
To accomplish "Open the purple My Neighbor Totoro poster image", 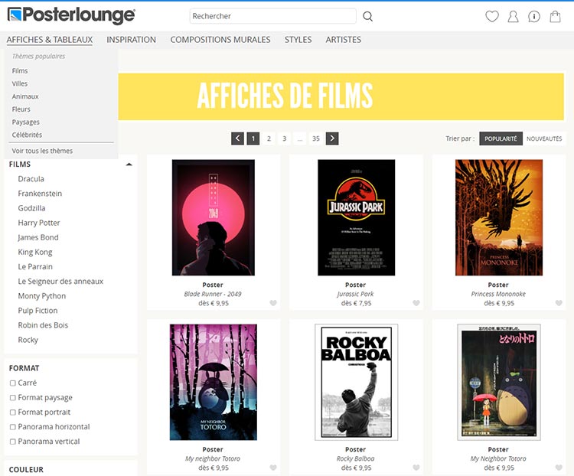I will 214,383.
